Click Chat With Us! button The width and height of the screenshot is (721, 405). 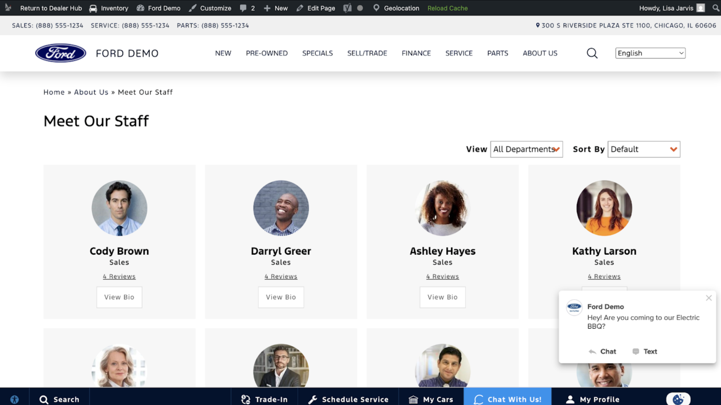point(508,397)
